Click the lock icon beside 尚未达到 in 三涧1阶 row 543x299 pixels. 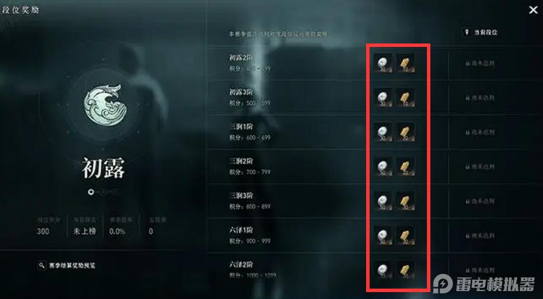[x=467, y=132]
